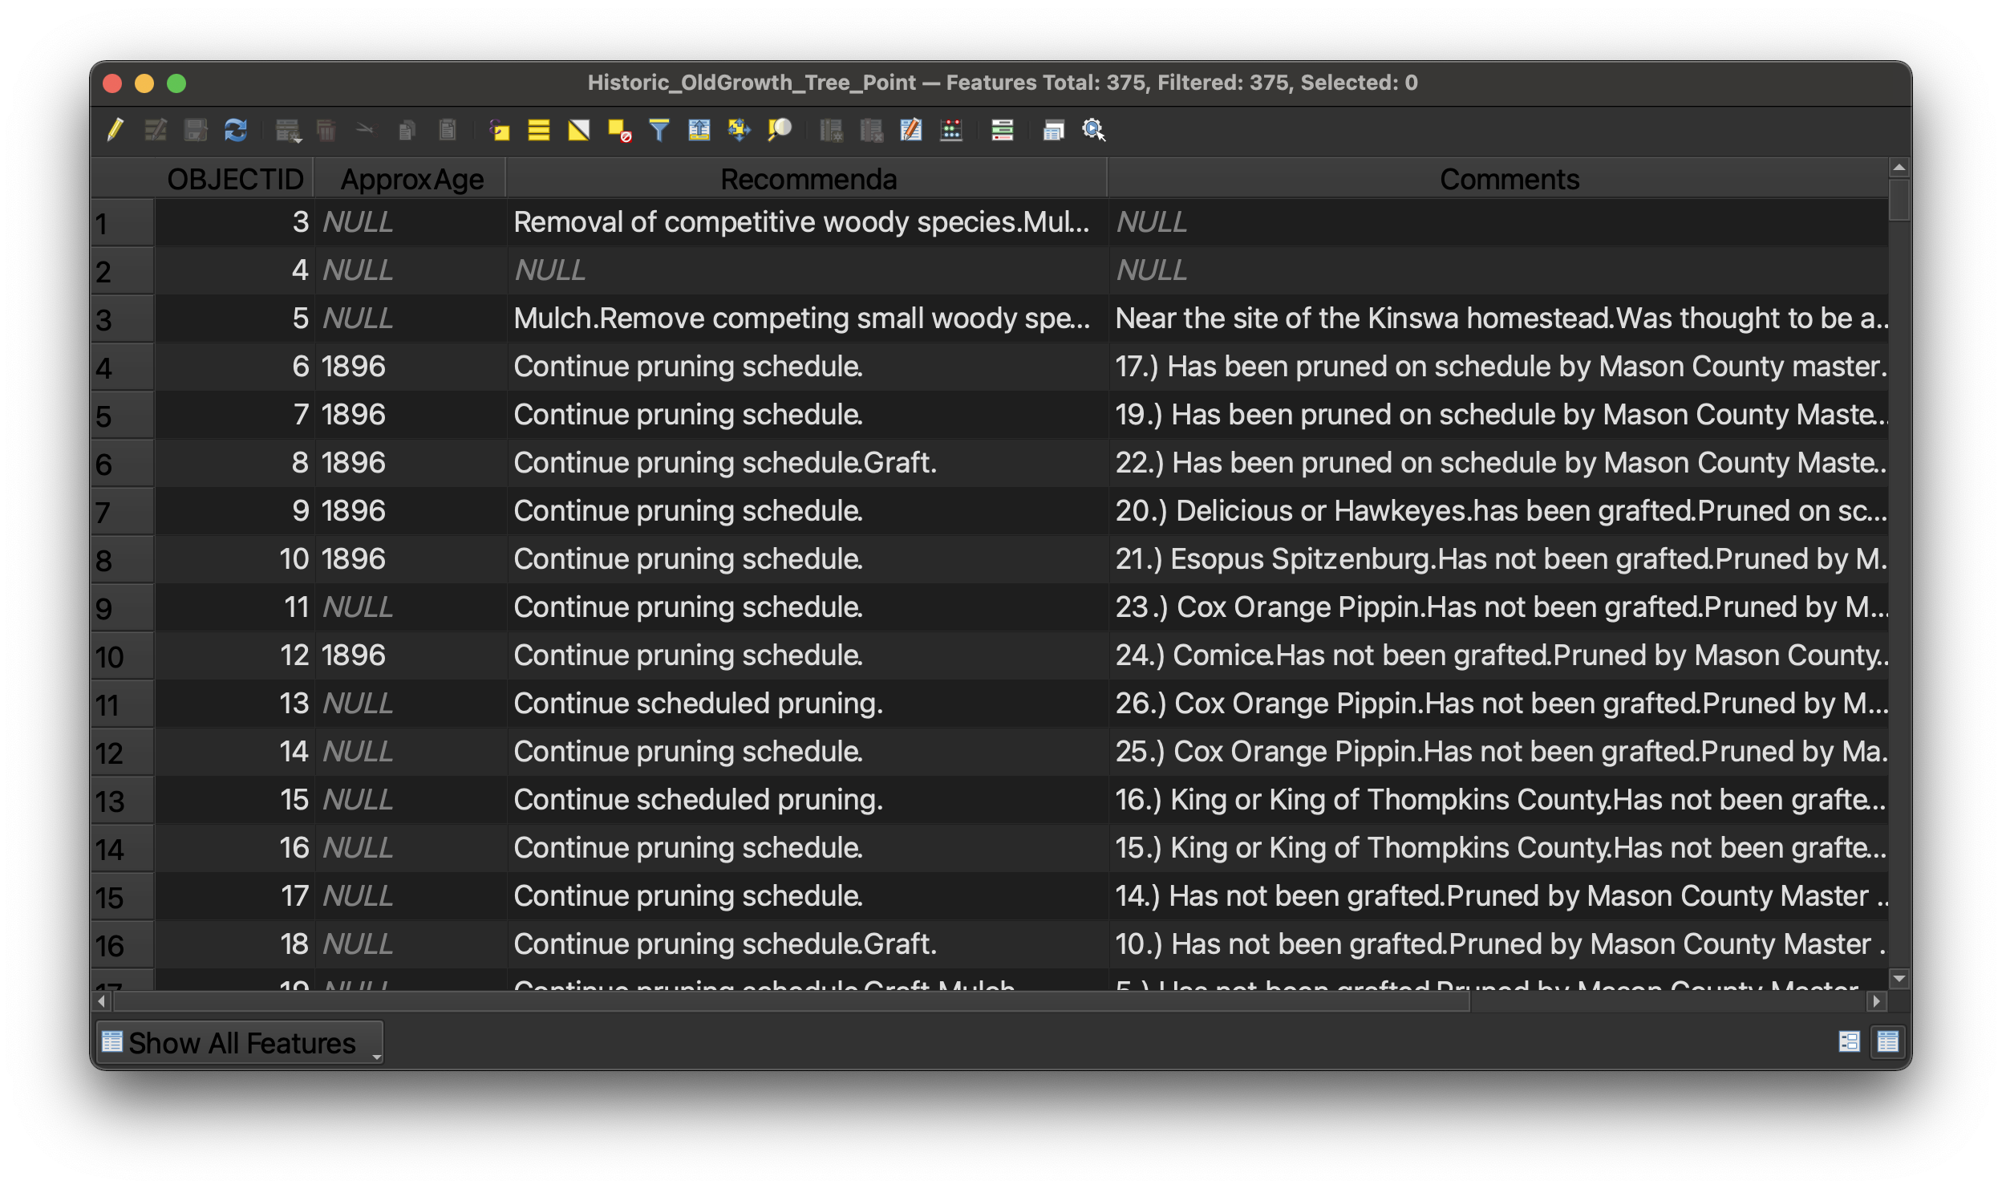Sort by the ApproxAge column header
2002x1189 pixels.
[x=411, y=179]
